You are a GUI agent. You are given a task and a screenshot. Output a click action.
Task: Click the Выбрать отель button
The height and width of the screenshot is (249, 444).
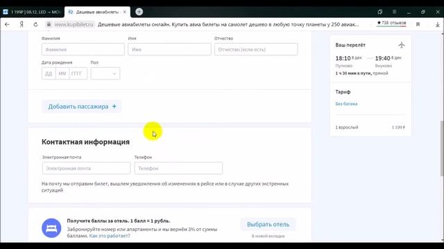[268, 224]
